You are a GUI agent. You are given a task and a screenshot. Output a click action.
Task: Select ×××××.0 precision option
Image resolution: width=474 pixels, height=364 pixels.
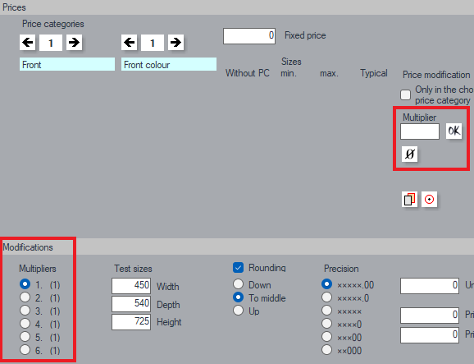(326, 297)
